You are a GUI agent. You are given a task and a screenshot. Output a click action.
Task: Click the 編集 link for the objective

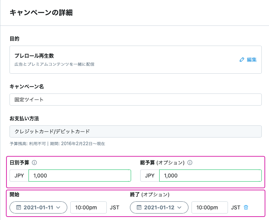(252, 60)
